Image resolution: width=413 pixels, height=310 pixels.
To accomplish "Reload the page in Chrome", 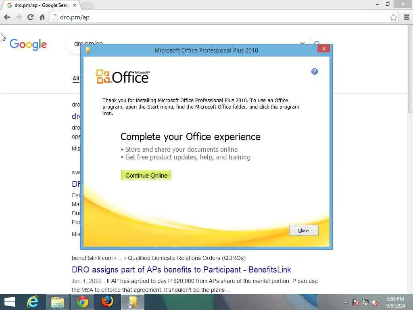I will [x=30, y=17].
